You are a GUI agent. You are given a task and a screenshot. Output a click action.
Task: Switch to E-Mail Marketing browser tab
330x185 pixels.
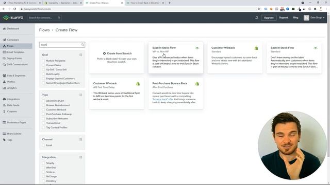click(x=22, y=3)
